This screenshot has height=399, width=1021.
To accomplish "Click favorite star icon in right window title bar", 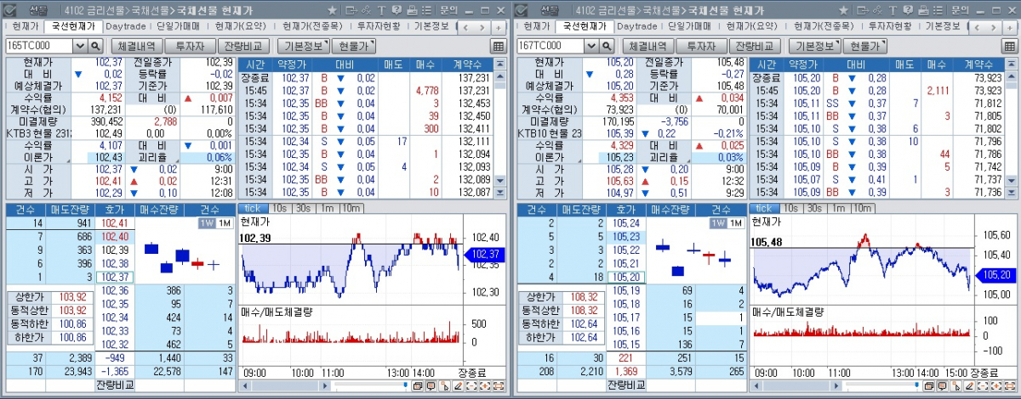I will [842, 10].
